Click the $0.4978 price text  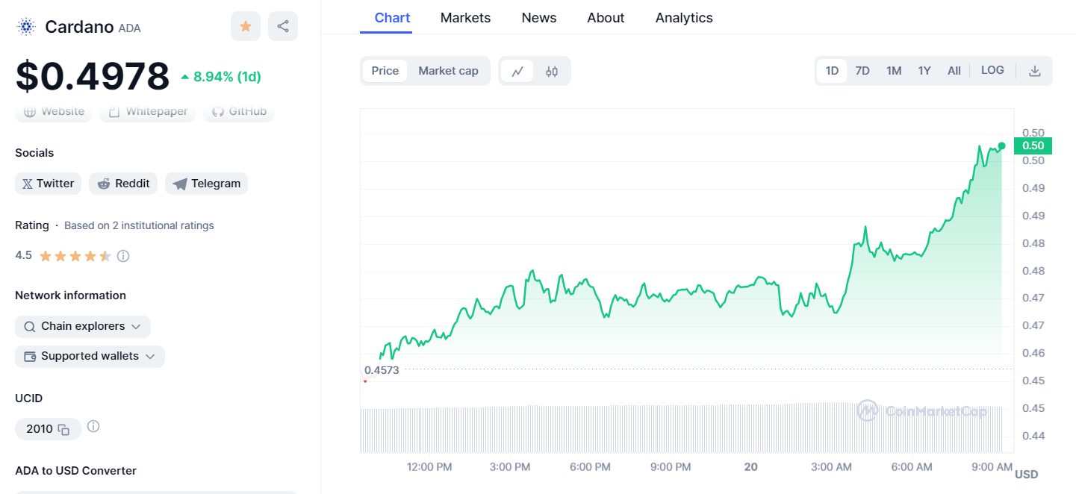click(93, 76)
